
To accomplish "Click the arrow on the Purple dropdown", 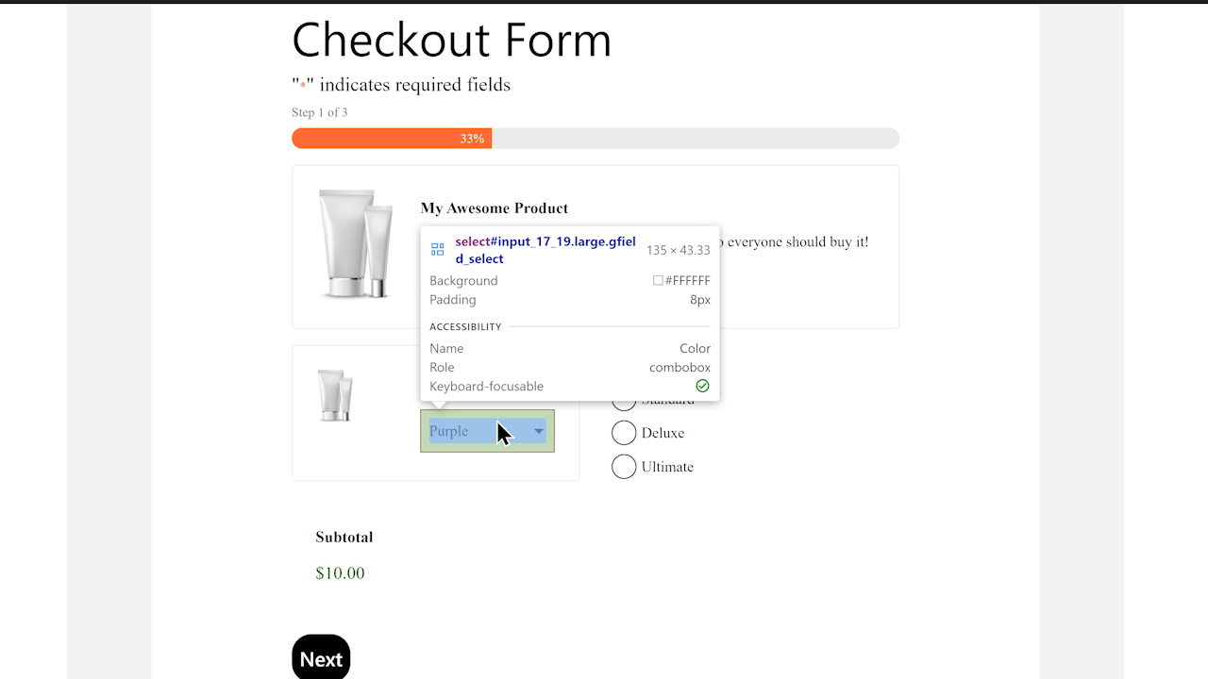I will pyautogui.click(x=538, y=431).
